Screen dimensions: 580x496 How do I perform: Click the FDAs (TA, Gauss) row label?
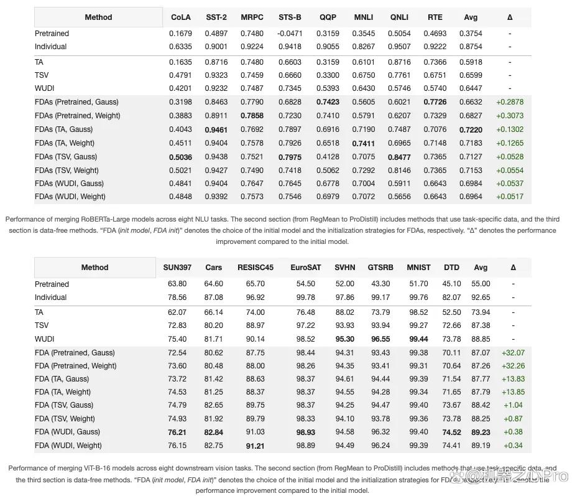coord(63,129)
